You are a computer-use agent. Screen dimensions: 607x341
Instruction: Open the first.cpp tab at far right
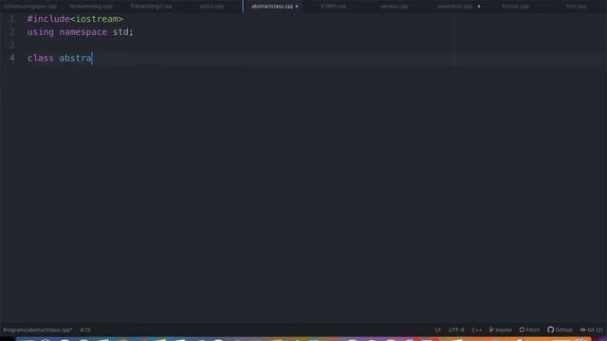(576, 7)
